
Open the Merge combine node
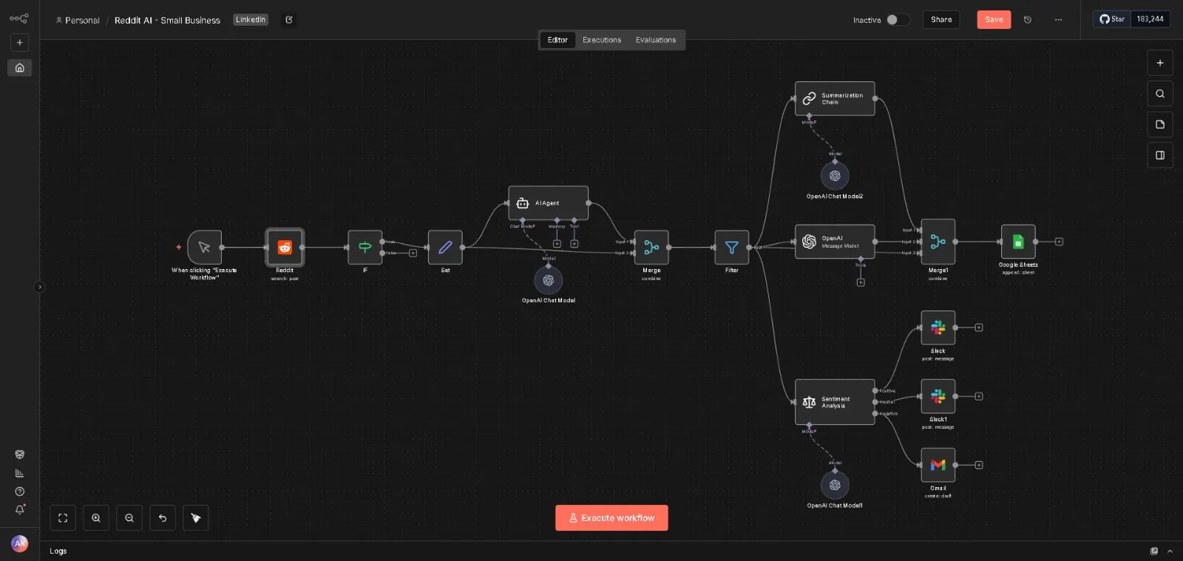tap(651, 248)
